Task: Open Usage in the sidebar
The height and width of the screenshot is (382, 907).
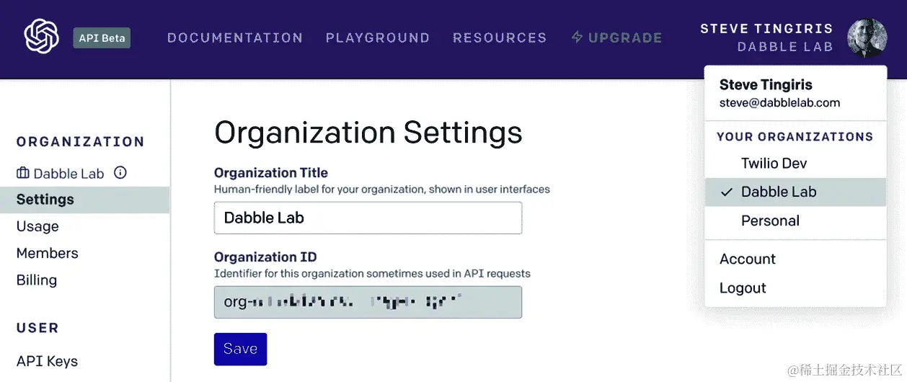Action: tap(37, 226)
